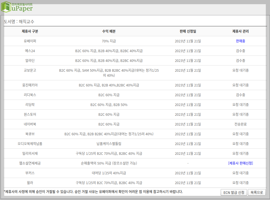Click 웅진메키아's 요청 대기중 status
The image size is (270, 200).
click(x=240, y=85)
